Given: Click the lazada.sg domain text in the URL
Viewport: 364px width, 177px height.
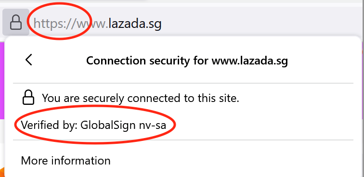Looking at the screenshot, I should (135, 24).
